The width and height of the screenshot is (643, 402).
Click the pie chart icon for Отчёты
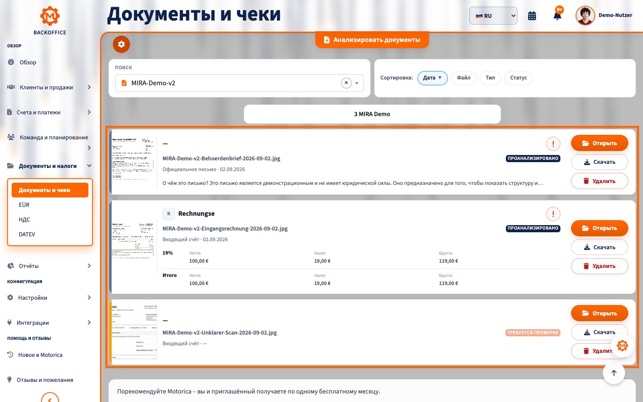[11, 266]
